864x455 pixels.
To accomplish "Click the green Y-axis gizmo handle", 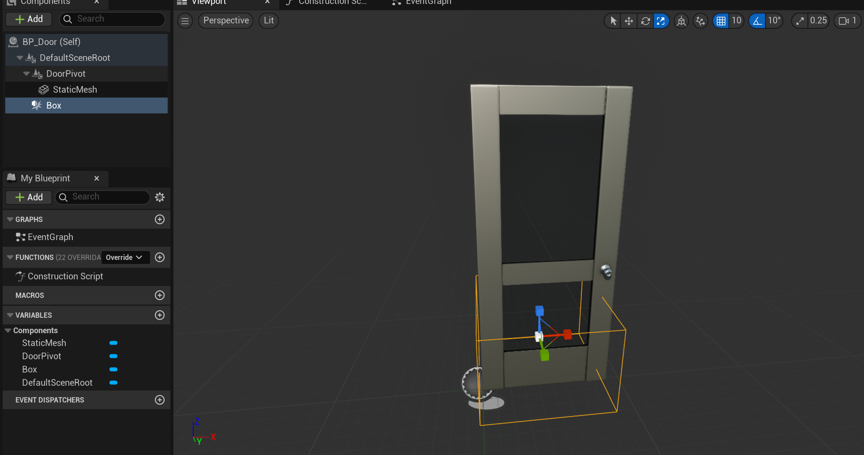I will point(545,355).
